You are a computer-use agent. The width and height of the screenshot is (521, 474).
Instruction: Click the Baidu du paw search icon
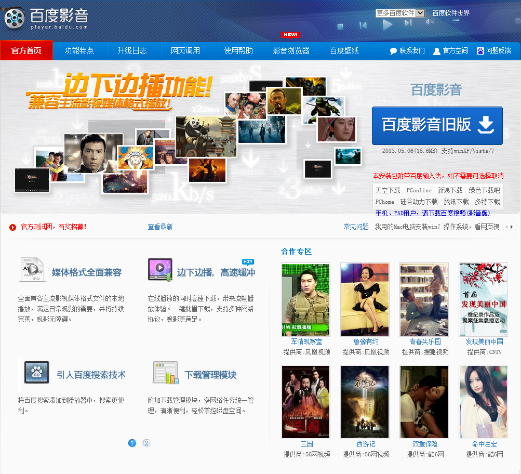36,372
